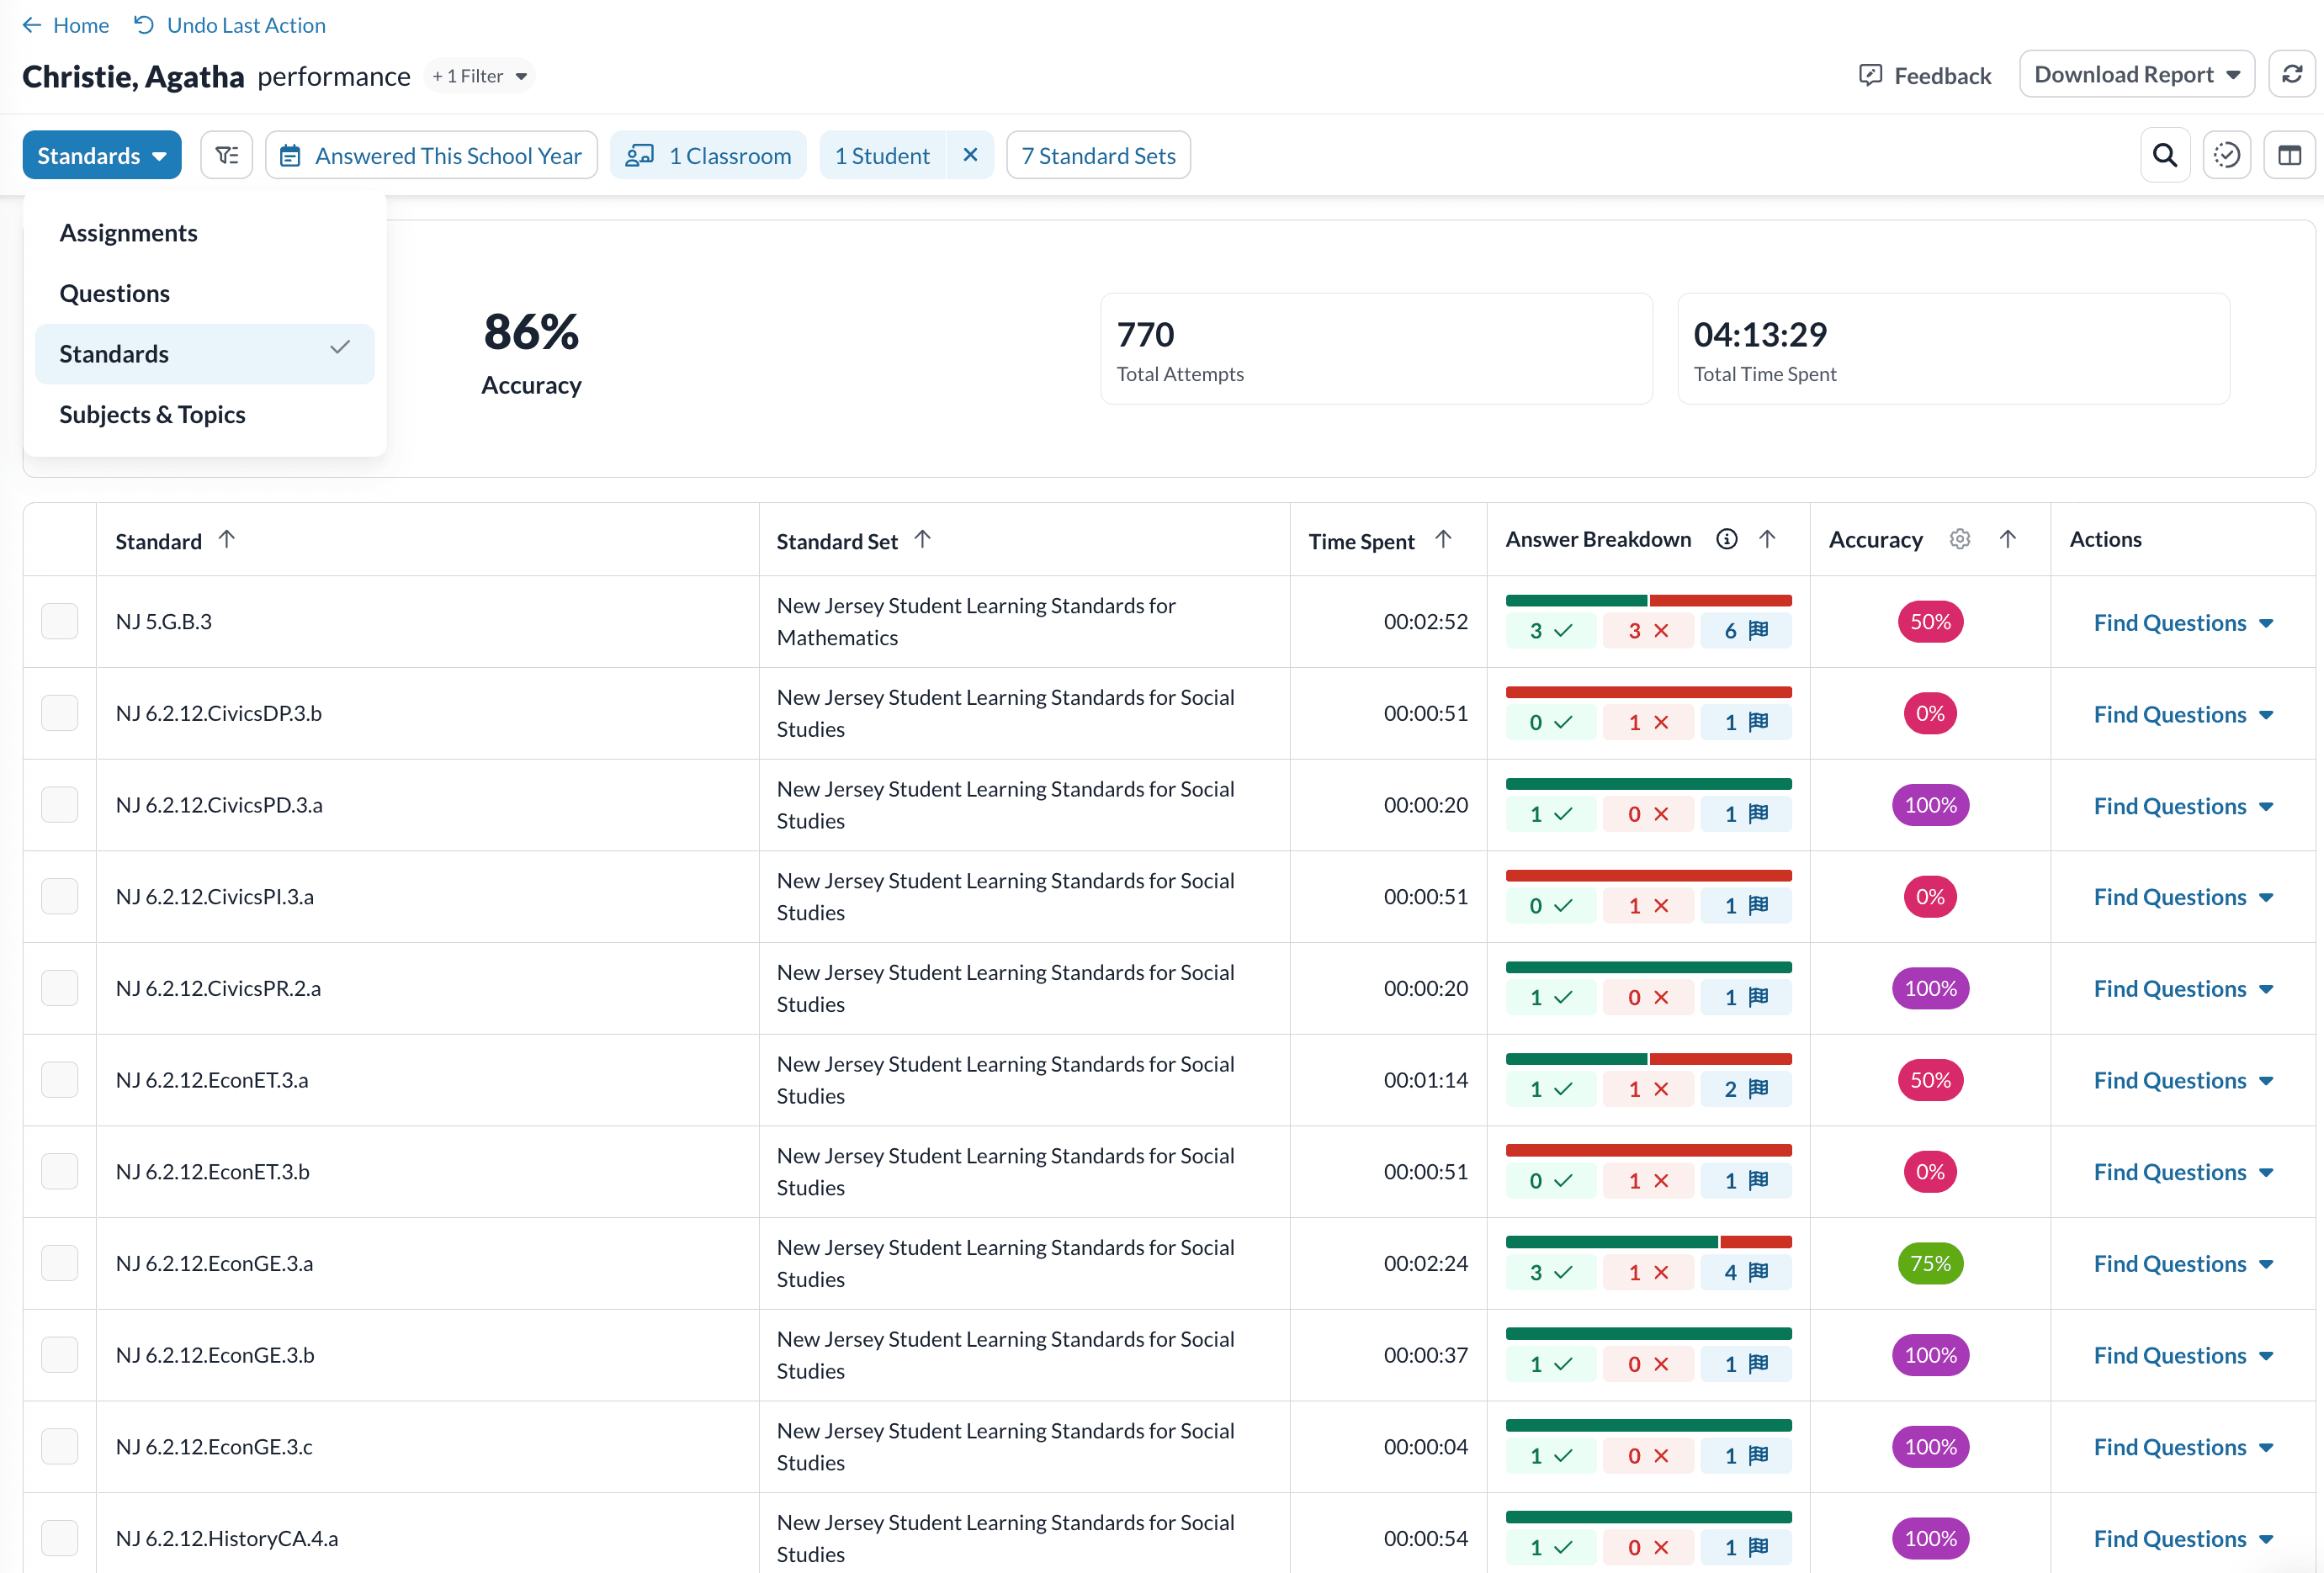Screen dimensions: 2324x1573
Task: Click the dashed circle checkmark icon
Action: click(x=2227, y=155)
